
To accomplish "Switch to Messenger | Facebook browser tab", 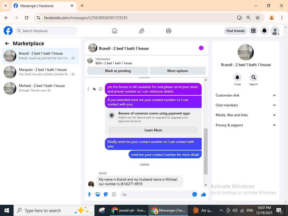I will 44,6.
